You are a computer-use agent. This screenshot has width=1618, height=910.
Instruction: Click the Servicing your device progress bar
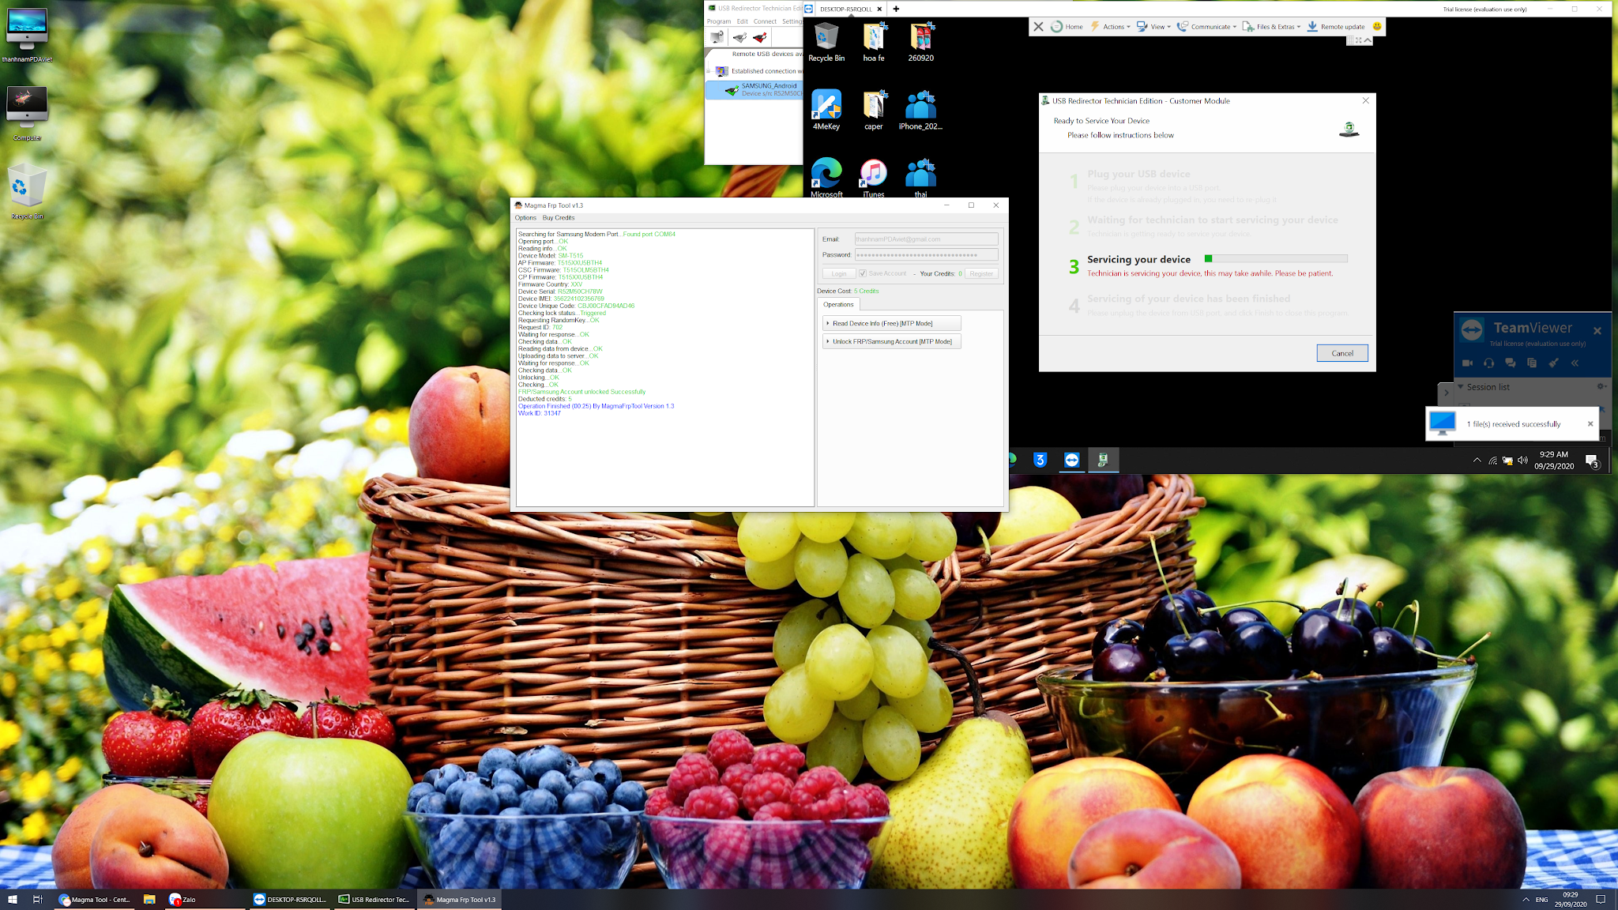coord(1275,258)
